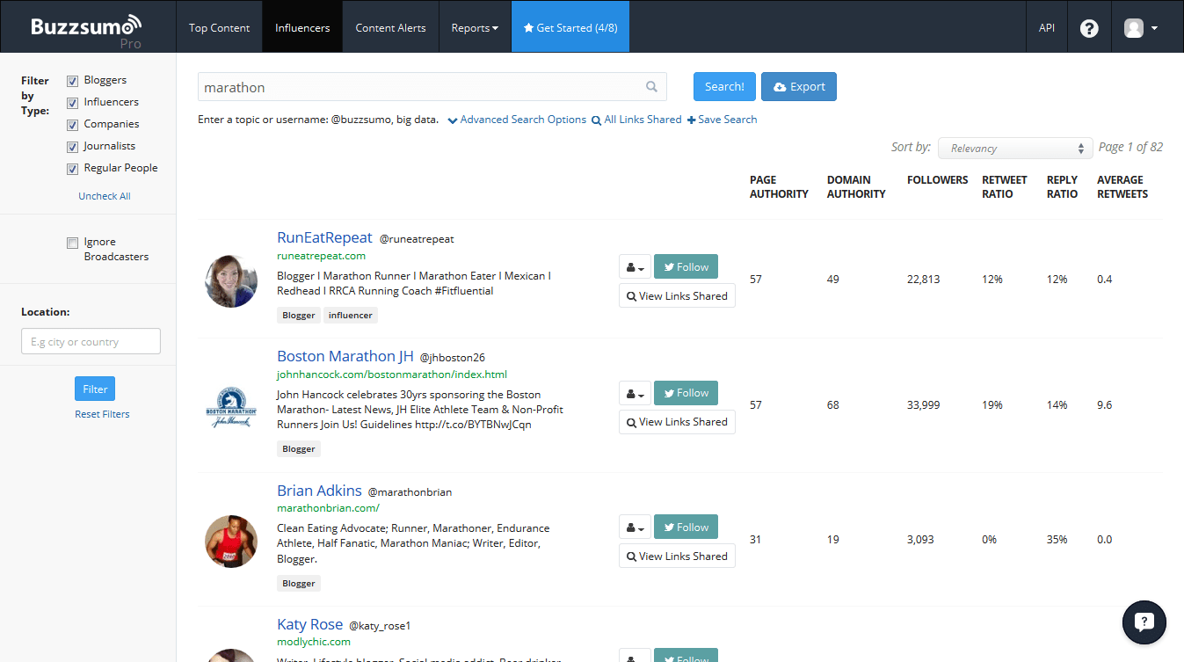This screenshot has width=1184, height=662.
Task: Follow Brian Adkins via the Twitter bird icon
Action: [x=670, y=527]
